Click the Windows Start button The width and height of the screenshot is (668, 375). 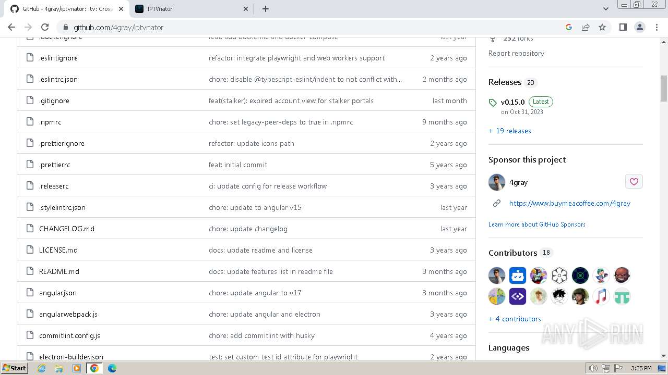(x=14, y=368)
